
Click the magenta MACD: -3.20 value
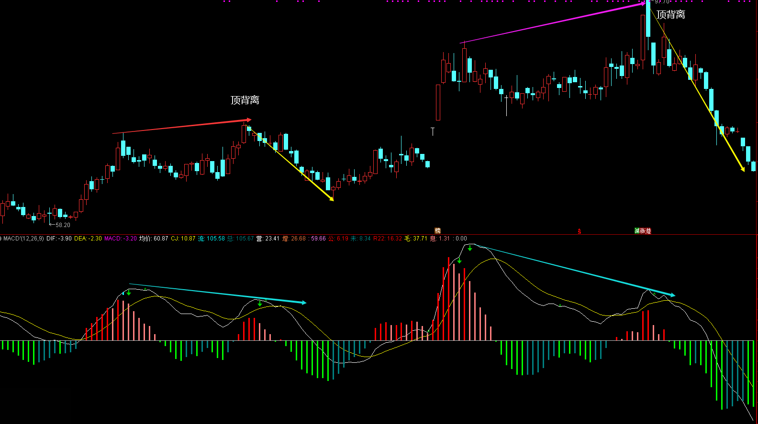121,239
